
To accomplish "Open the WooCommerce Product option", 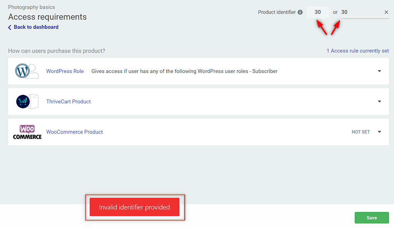I will (x=74, y=132).
